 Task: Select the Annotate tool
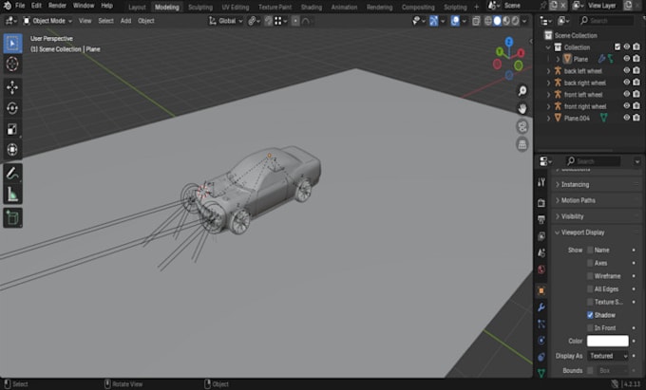point(12,174)
